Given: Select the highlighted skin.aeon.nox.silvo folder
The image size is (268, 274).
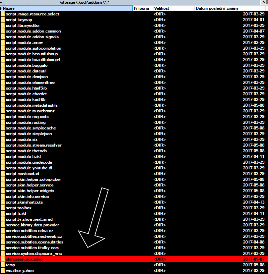Looking at the screenshot, I should [24, 259].
